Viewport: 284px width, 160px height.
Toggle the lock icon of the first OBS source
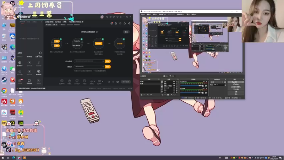pyautogui.click(x=177, y=82)
